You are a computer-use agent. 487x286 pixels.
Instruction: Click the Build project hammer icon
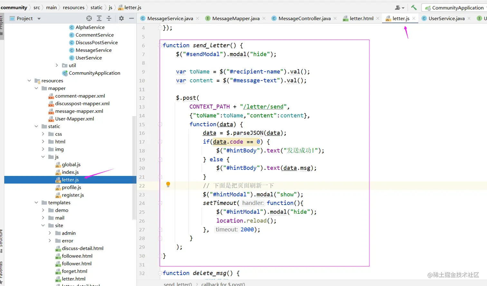click(414, 7)
